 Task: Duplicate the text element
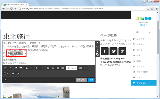tap(97, 54)
